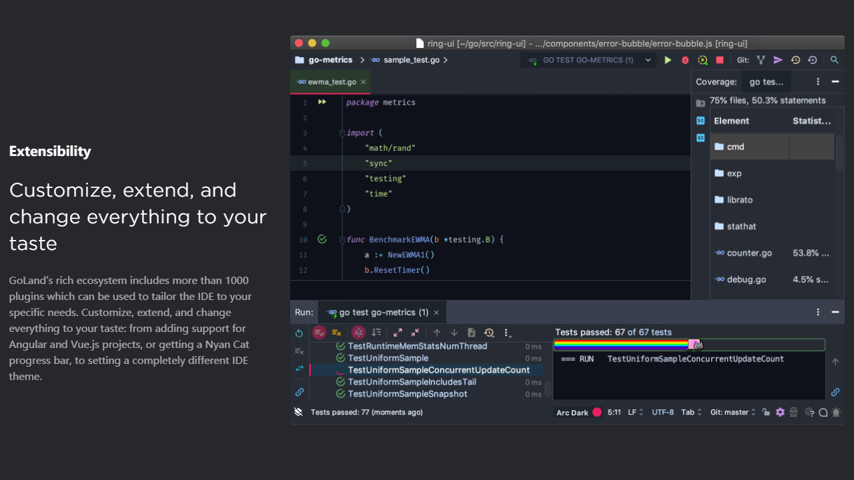This screenshot has width=854, height=480.
Task: Open Git update project branch icon
Action: 761,60
